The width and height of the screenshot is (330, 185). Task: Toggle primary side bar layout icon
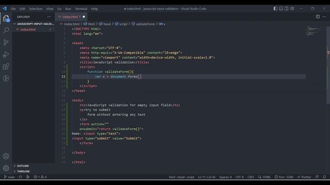point(275,9)
